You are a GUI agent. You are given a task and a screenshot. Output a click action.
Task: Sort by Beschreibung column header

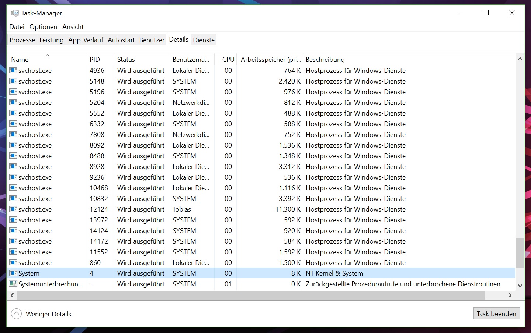409,59
